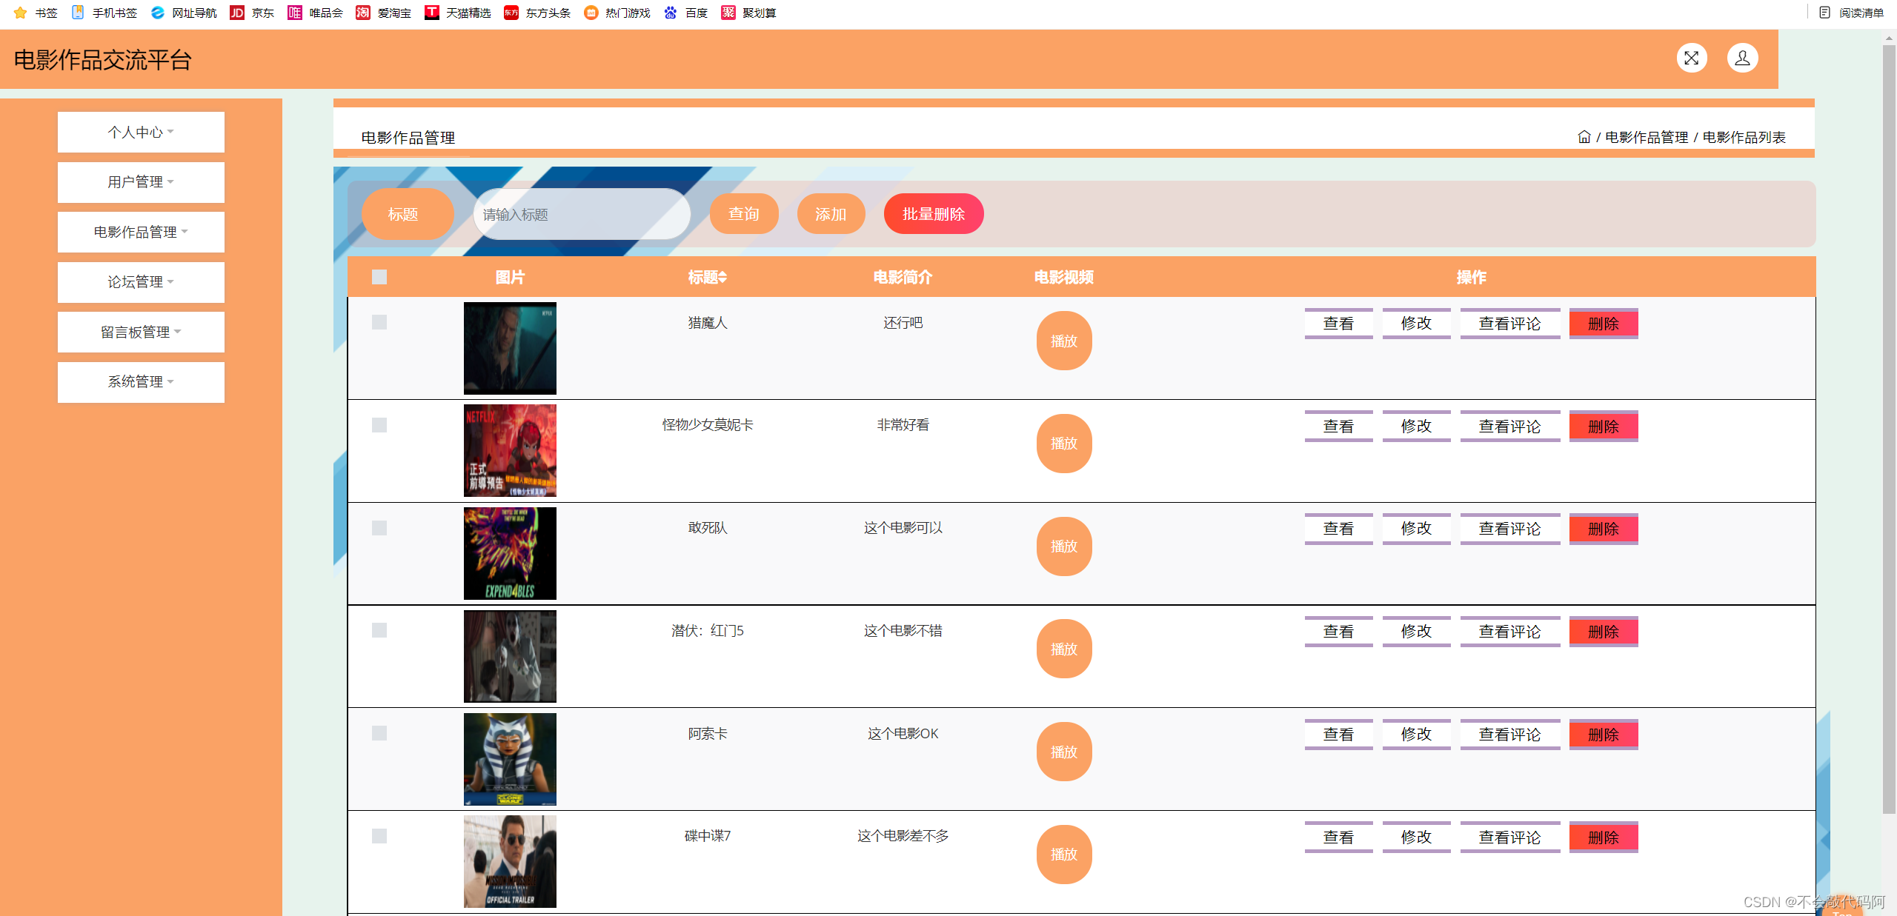1897x916 pixels.
Task: Click the 标题 column sort arrows
Action: tap(723, 277)
